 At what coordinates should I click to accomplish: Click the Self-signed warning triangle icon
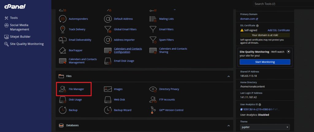(x=242, y=30)
